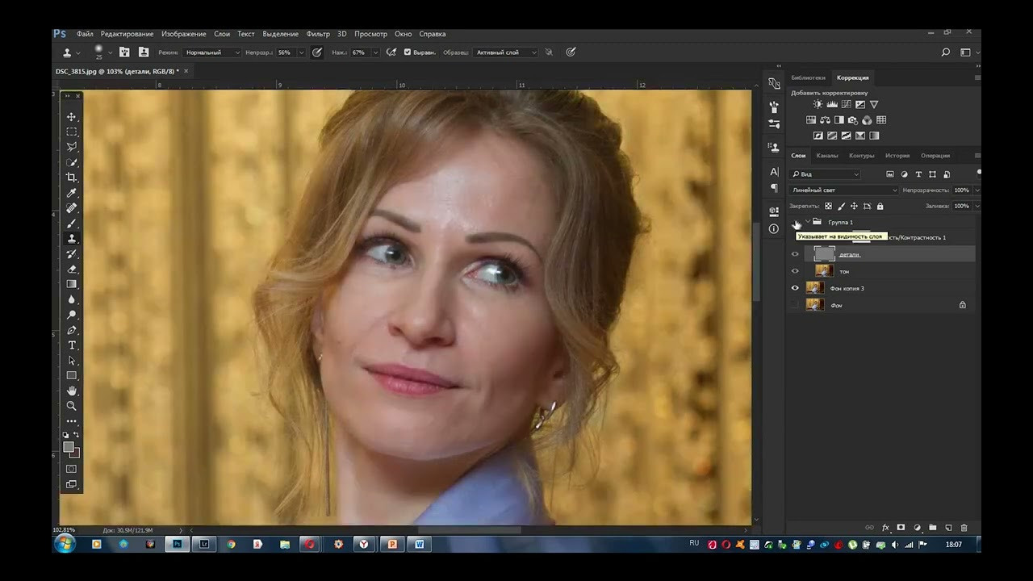The image size is (1033, 581).
Task: Select the Eraser tool
Action: click(x=72, y=270)
